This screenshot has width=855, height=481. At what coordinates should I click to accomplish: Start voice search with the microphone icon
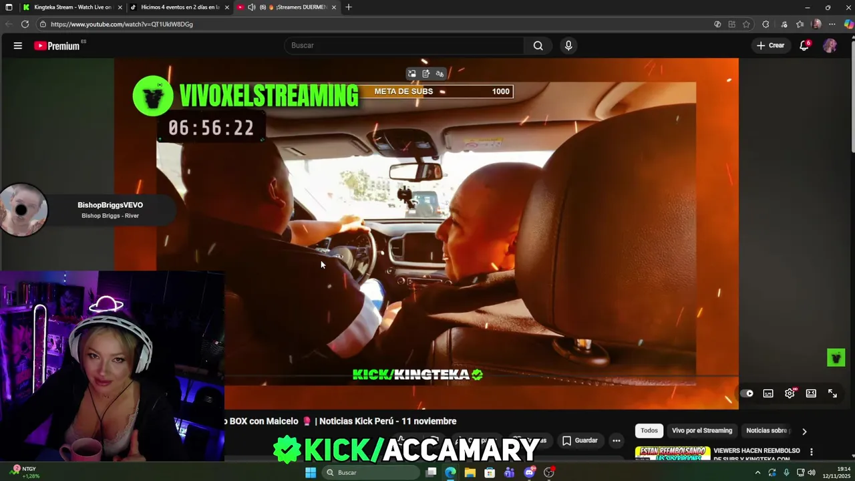click(568, 45)
